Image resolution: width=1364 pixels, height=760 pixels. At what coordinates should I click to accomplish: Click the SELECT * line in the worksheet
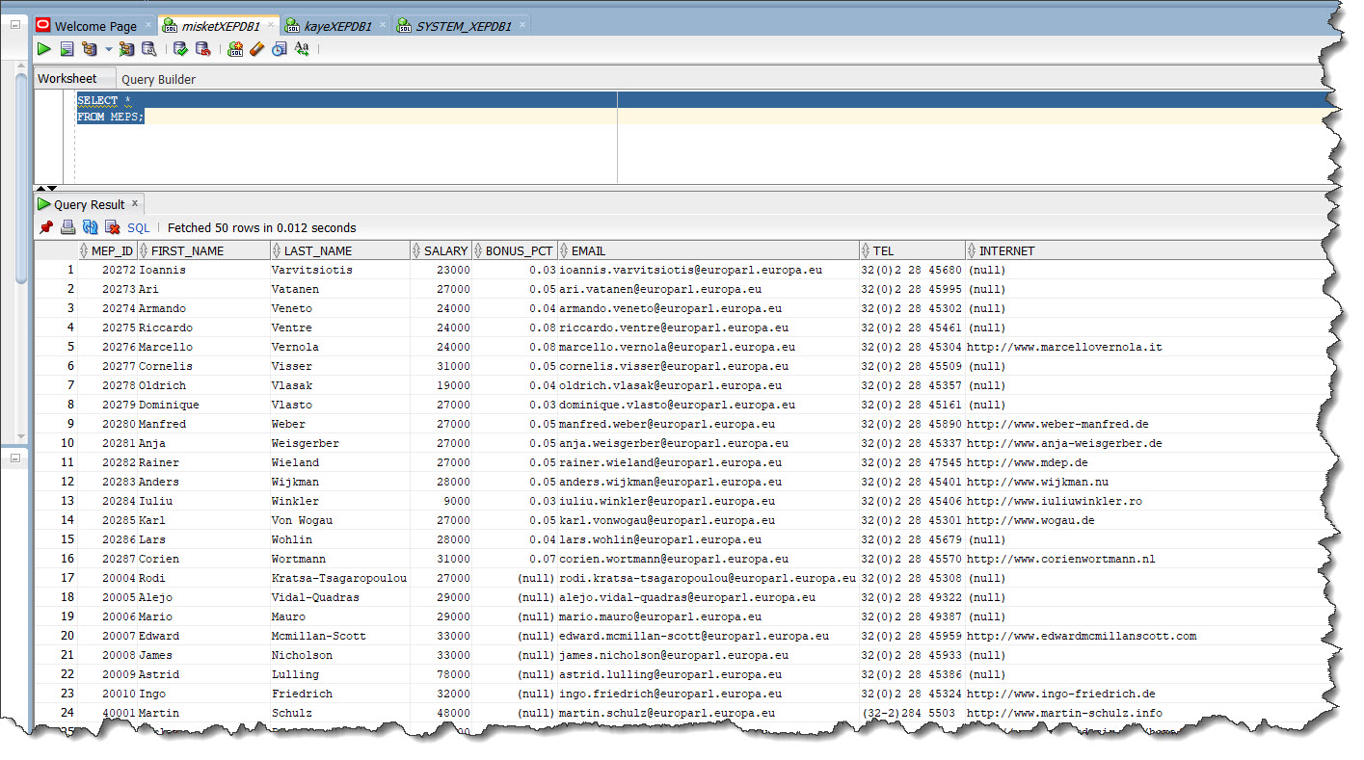click(x=104, y=100)
